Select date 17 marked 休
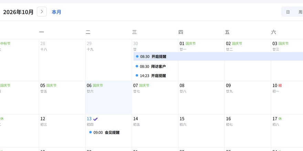 (287, 131)
